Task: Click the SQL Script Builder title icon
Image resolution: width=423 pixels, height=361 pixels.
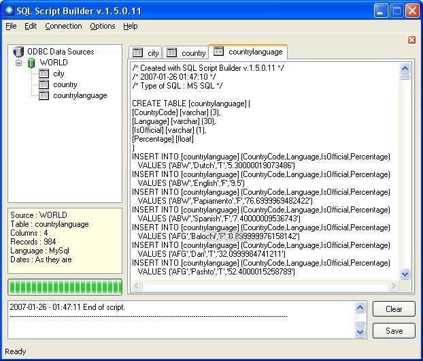Action: pos(9,10)
